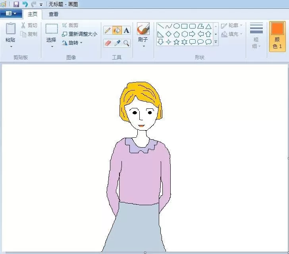
Task: Choose the Line shape
Action: pyautogui.click(x=160, y=26)
